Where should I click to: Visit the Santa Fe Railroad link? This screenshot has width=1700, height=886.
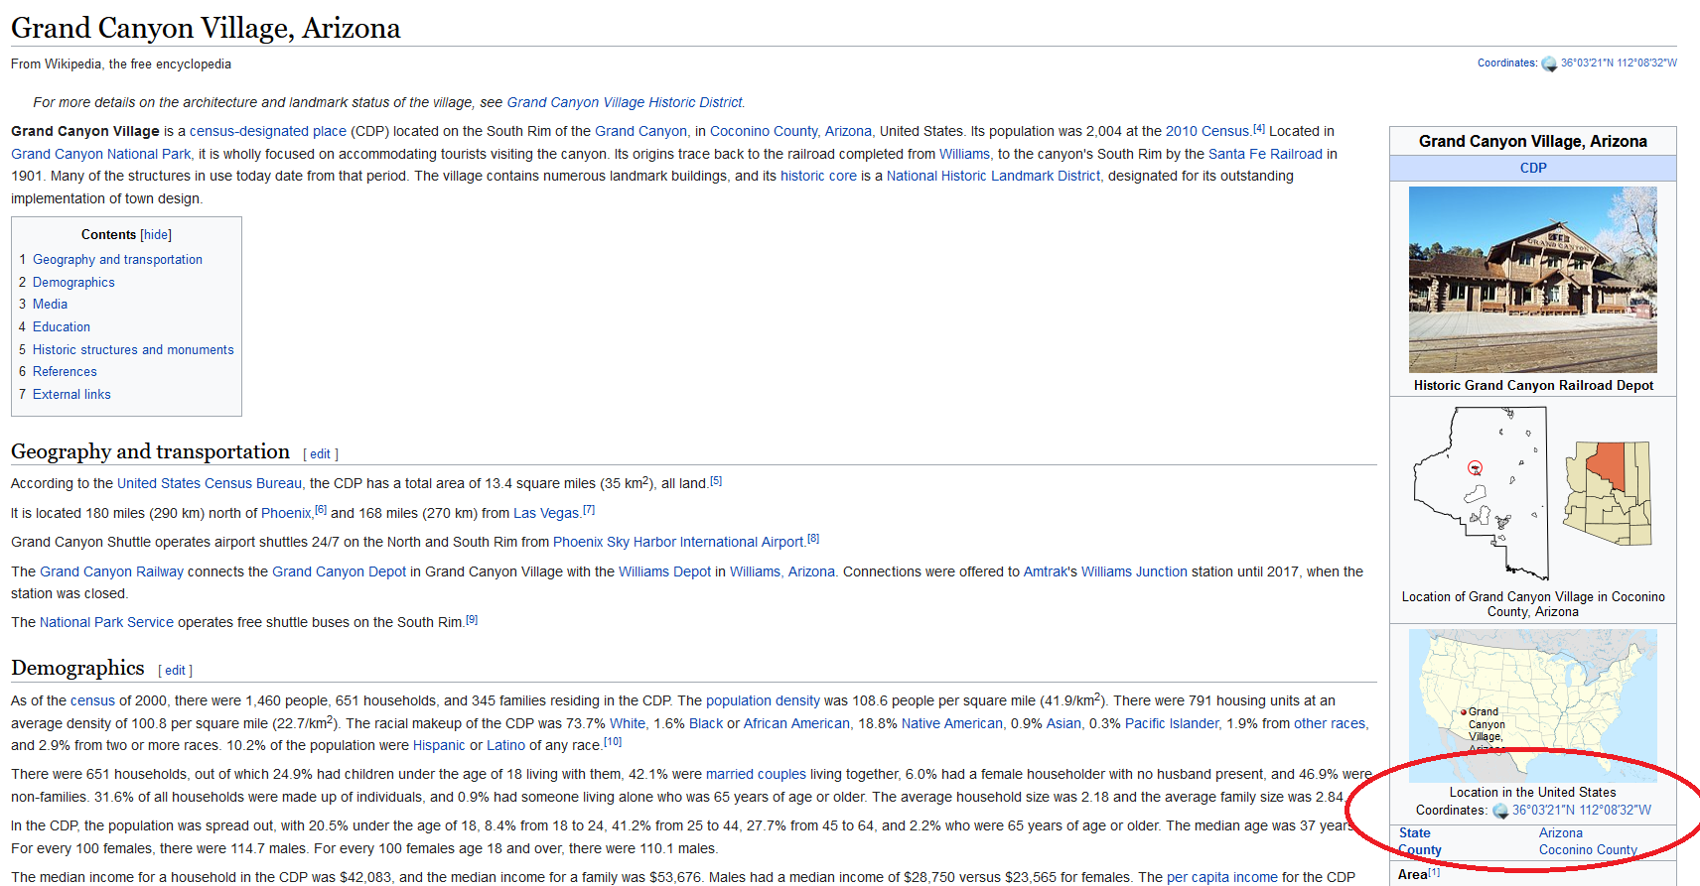(x=1265, y=154)
